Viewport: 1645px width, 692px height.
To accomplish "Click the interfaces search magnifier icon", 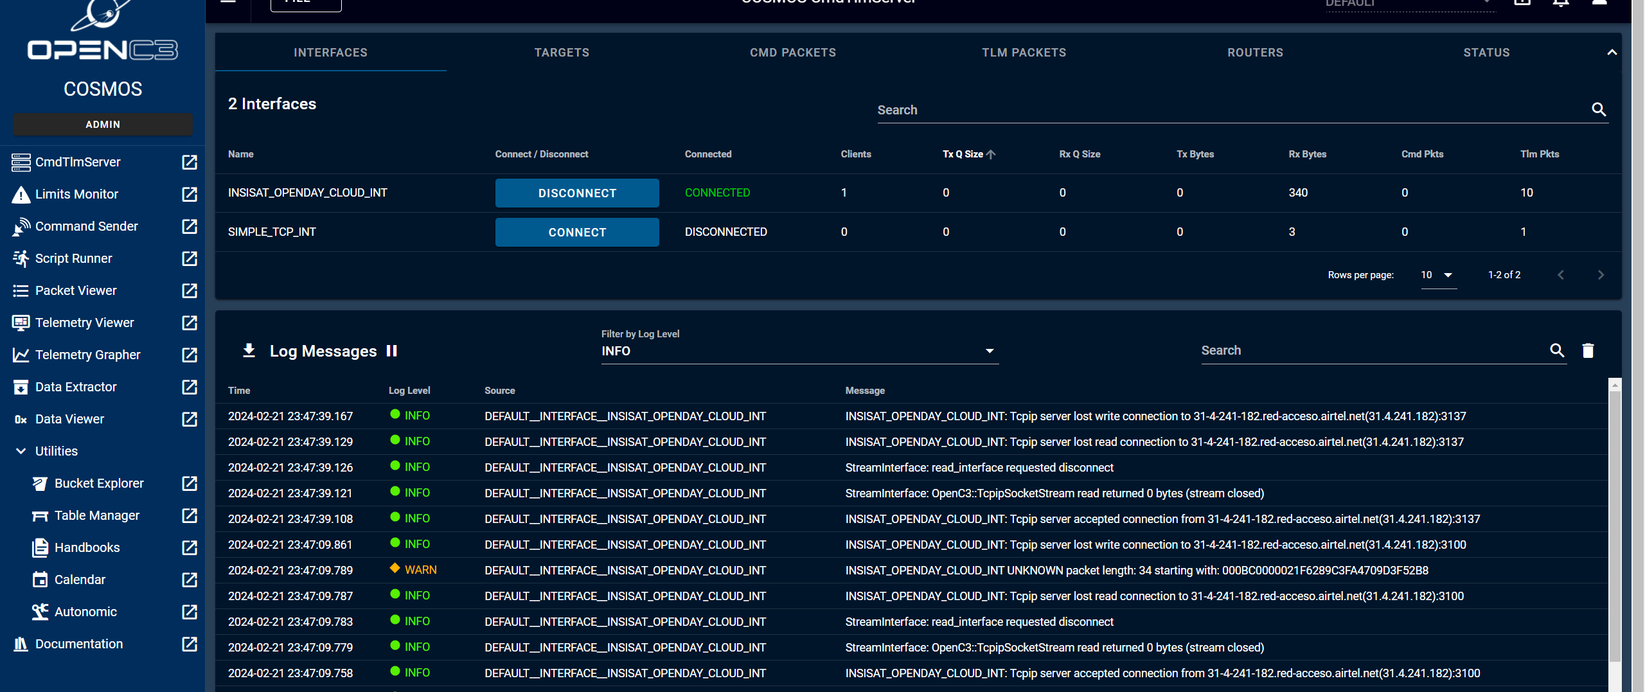I will tap(1599, 110).
